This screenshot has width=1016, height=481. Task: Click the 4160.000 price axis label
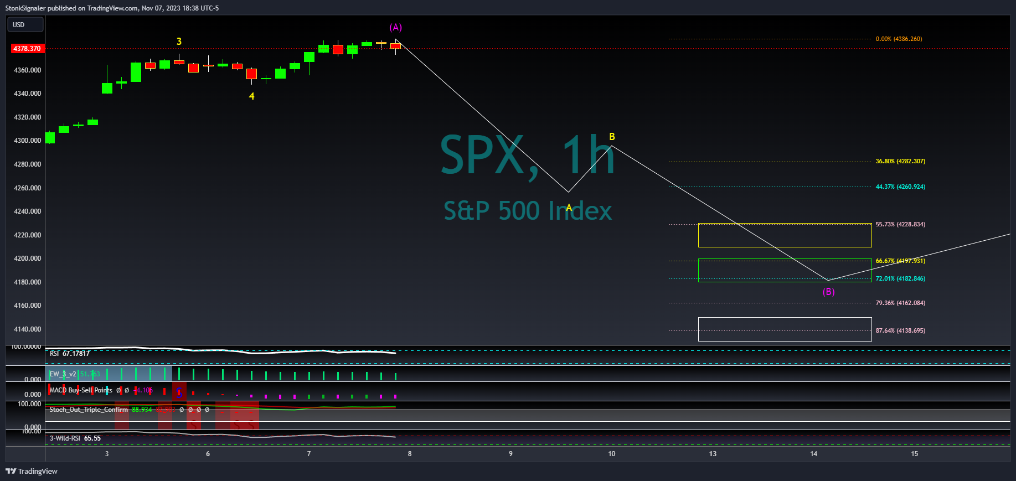(28, 306)
